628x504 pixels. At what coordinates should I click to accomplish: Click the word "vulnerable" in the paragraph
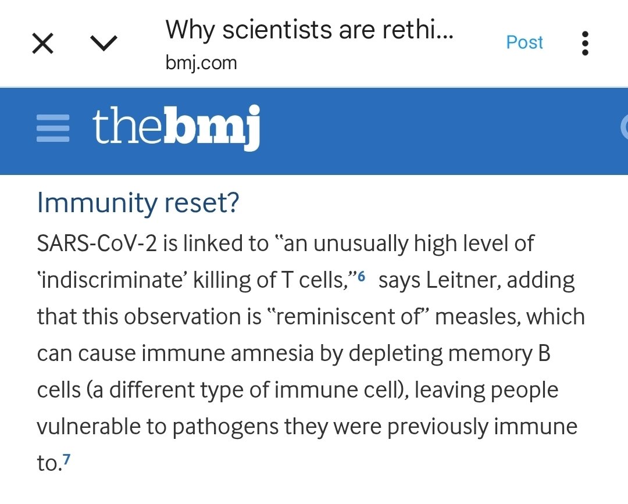click(x=88, y=427)
